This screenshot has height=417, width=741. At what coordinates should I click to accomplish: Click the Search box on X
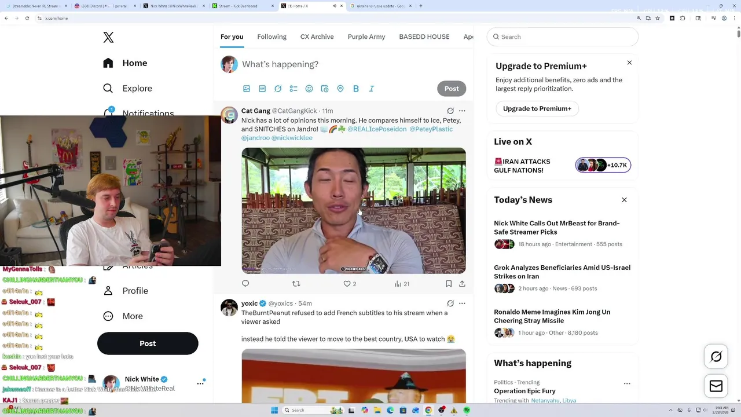click(563, 36)
